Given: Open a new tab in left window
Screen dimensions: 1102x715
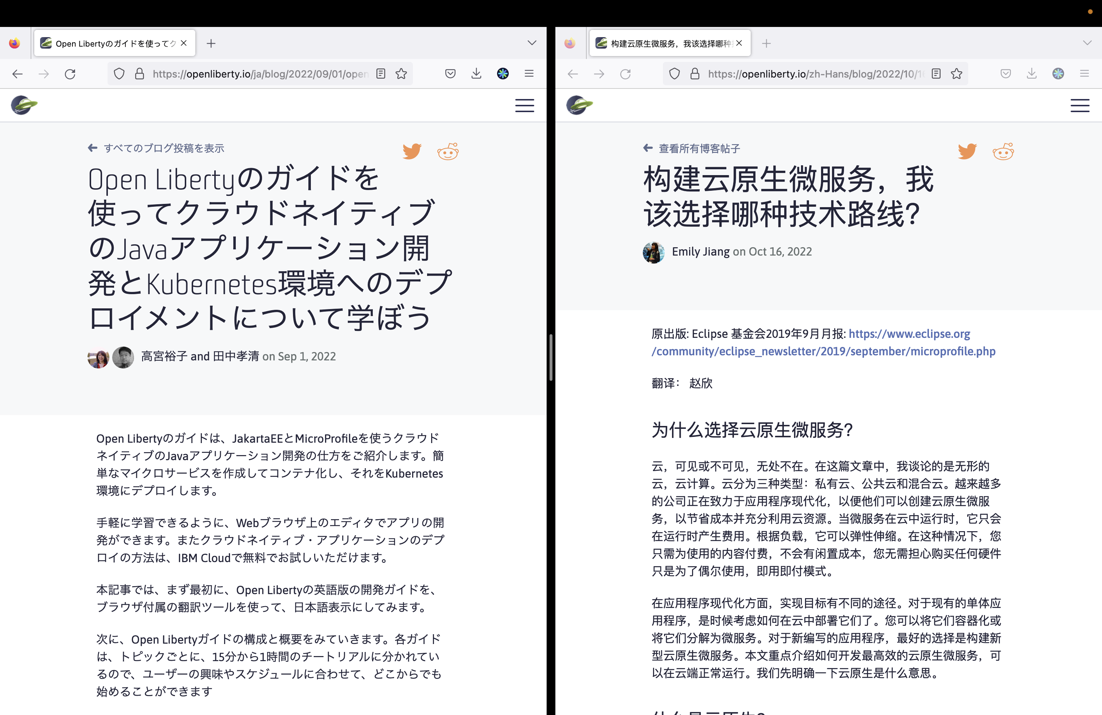Looking at the screenshot, I should point(211,43).
